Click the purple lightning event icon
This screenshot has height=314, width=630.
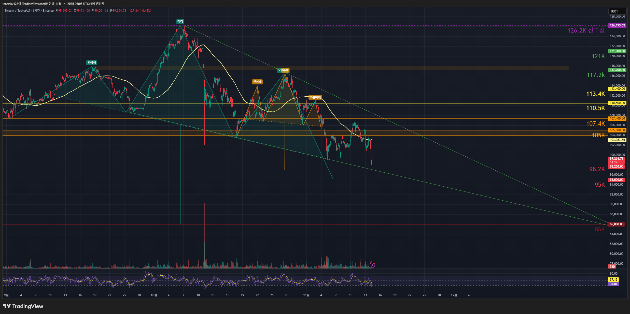tap(372, 265)
